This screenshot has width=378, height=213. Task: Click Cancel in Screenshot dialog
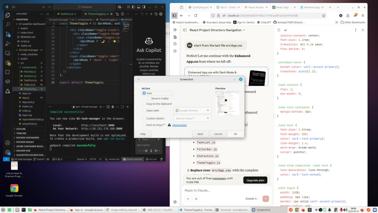218,134
